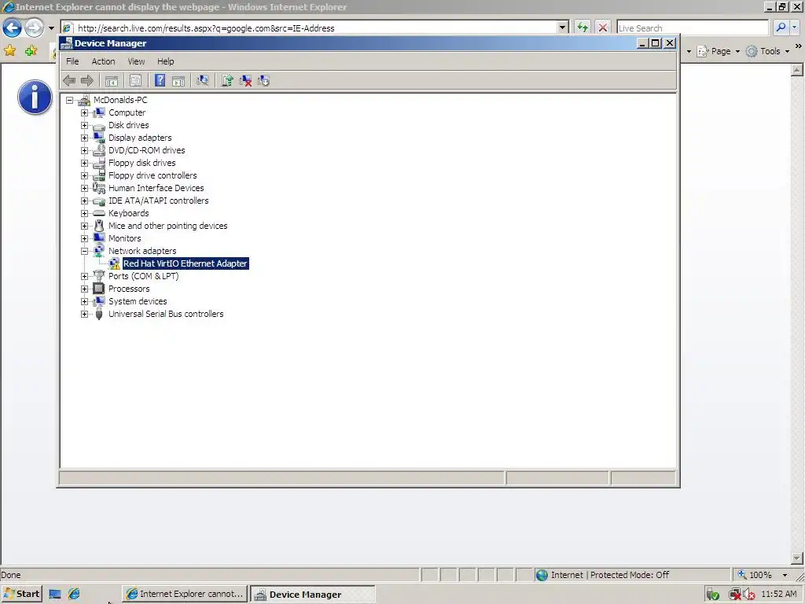Expand the Display adapters node
The height and width of the screenshot is (604, 805).
[85, 138]
